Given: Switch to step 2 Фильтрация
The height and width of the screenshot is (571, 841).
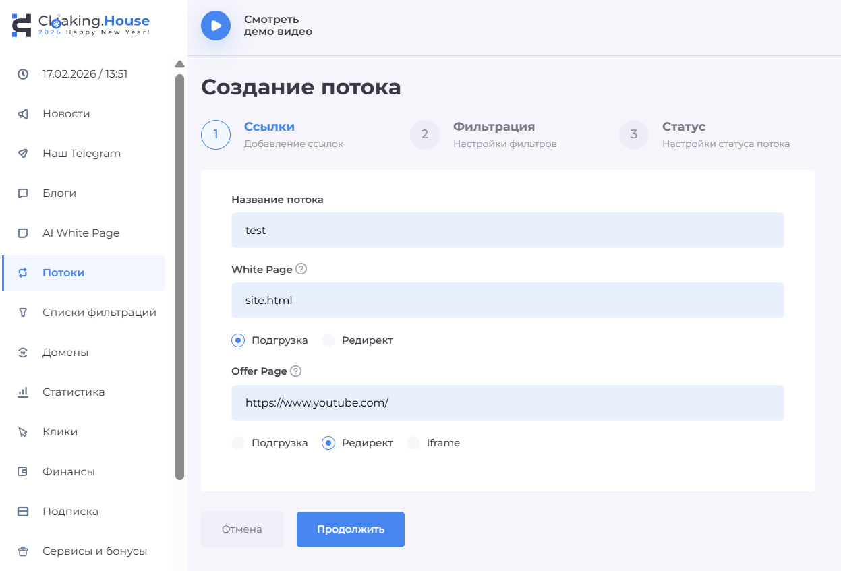Looking at the screenshot, I should pos(425,135).
